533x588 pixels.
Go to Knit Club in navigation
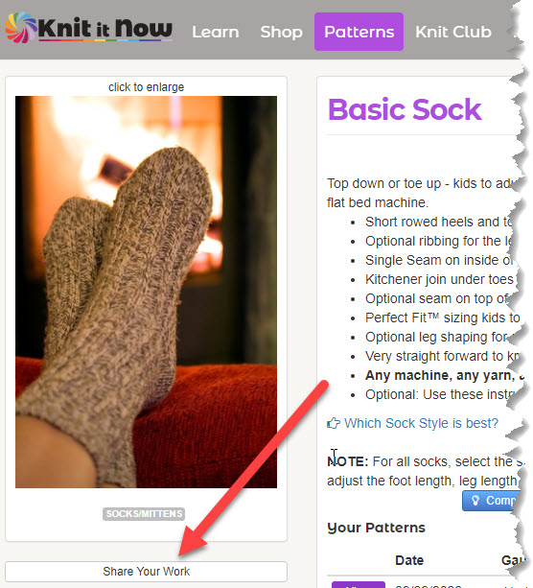[x=453, y=32]
